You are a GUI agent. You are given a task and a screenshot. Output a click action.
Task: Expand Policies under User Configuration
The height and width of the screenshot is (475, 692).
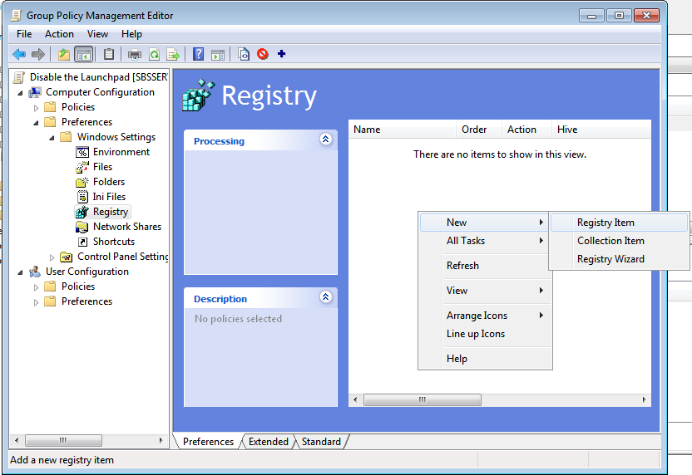37,286
